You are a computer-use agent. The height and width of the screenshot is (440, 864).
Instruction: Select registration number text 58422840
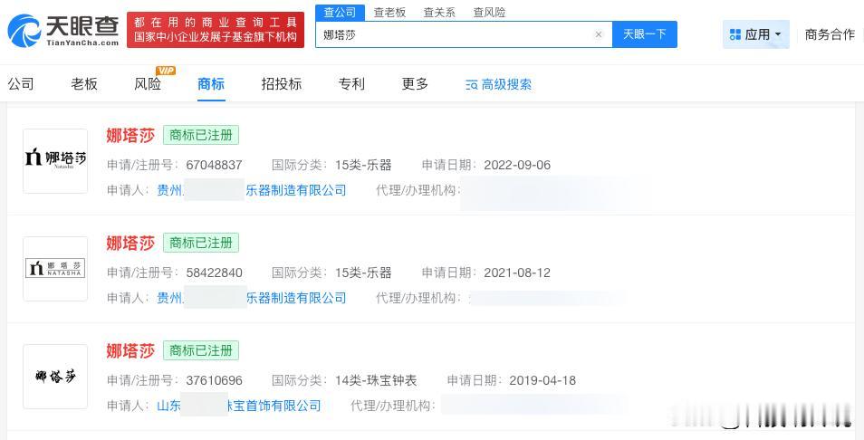215,273
